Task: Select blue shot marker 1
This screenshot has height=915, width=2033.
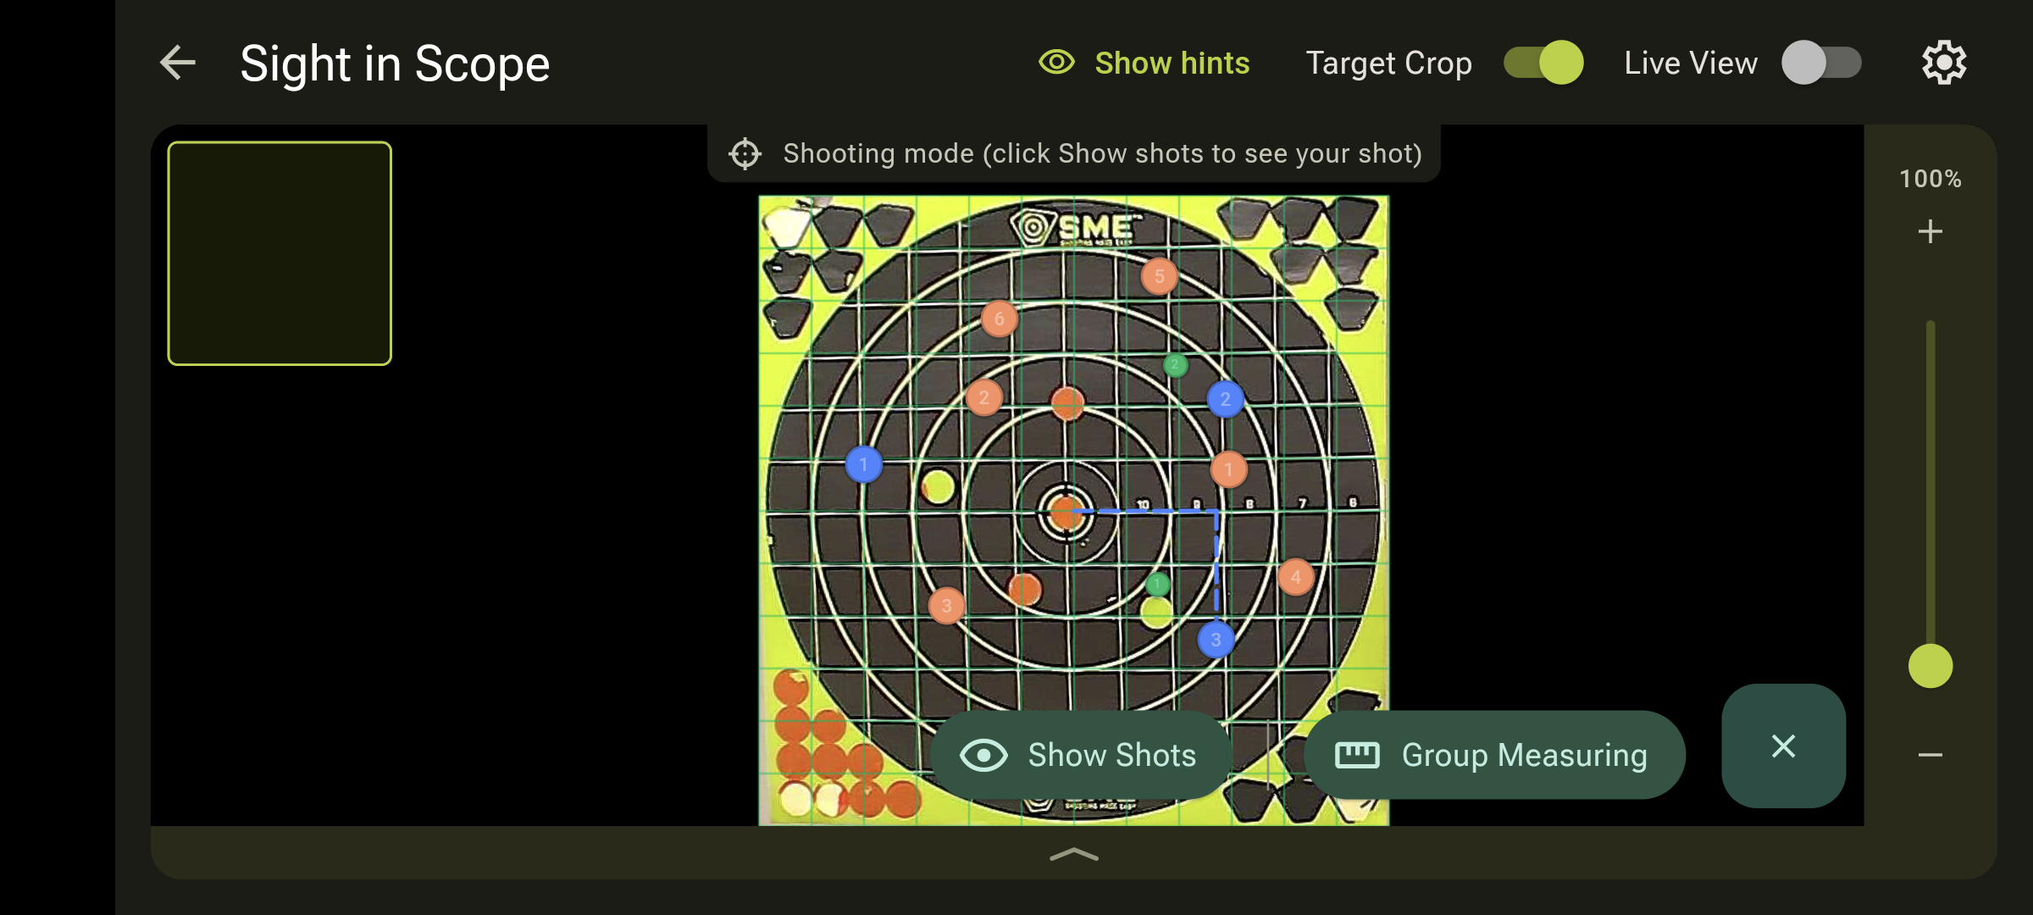Action: click(864, 464)
